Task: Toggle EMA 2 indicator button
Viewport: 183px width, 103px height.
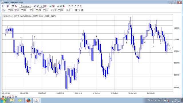Action: [37, 10]
